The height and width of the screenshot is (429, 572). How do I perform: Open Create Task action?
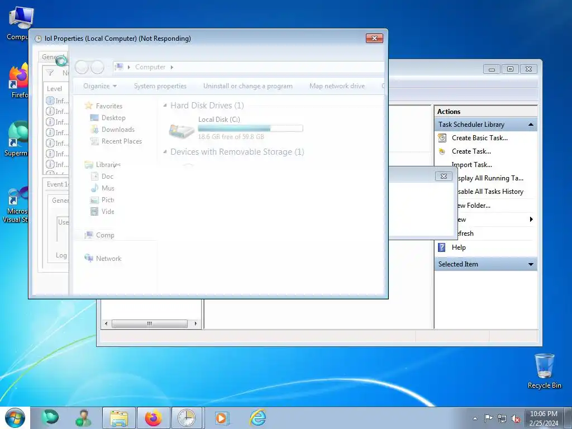pyautogui.click(x=471, y=151)
